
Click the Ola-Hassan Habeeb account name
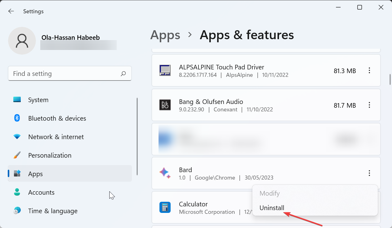coord(71,38)
